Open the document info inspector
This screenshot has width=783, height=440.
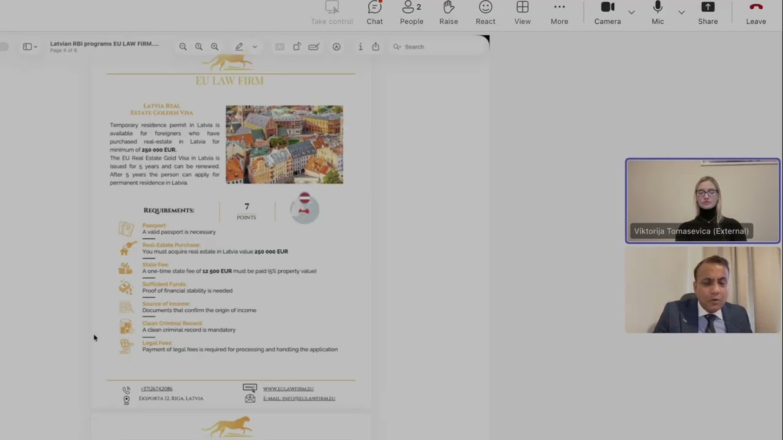pyautogui.click(x=360, y=46)
